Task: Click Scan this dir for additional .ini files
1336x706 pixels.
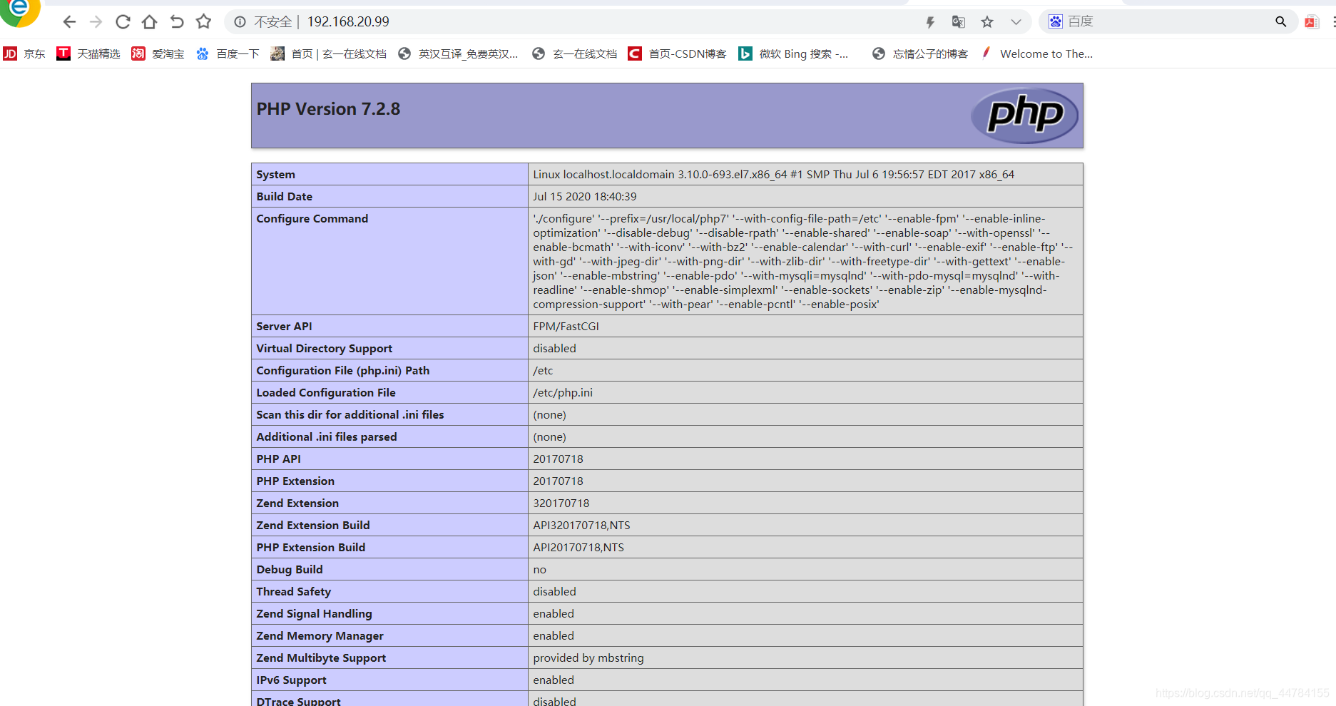Action: pos(350,415)
